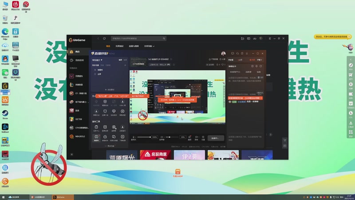Adjust the speaker volume slider

point(172,137)
